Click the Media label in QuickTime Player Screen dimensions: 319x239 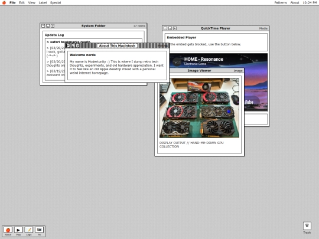pos(263,28)
